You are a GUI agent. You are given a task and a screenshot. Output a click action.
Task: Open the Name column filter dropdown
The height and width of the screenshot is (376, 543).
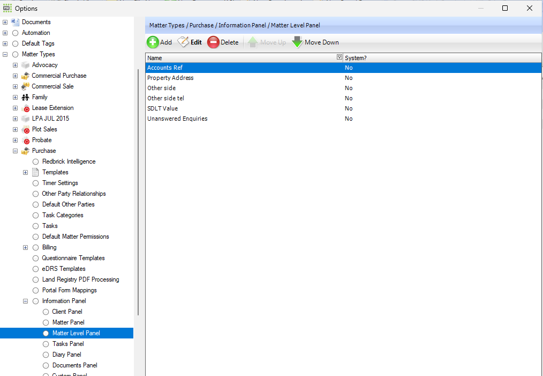pos(338,57)
